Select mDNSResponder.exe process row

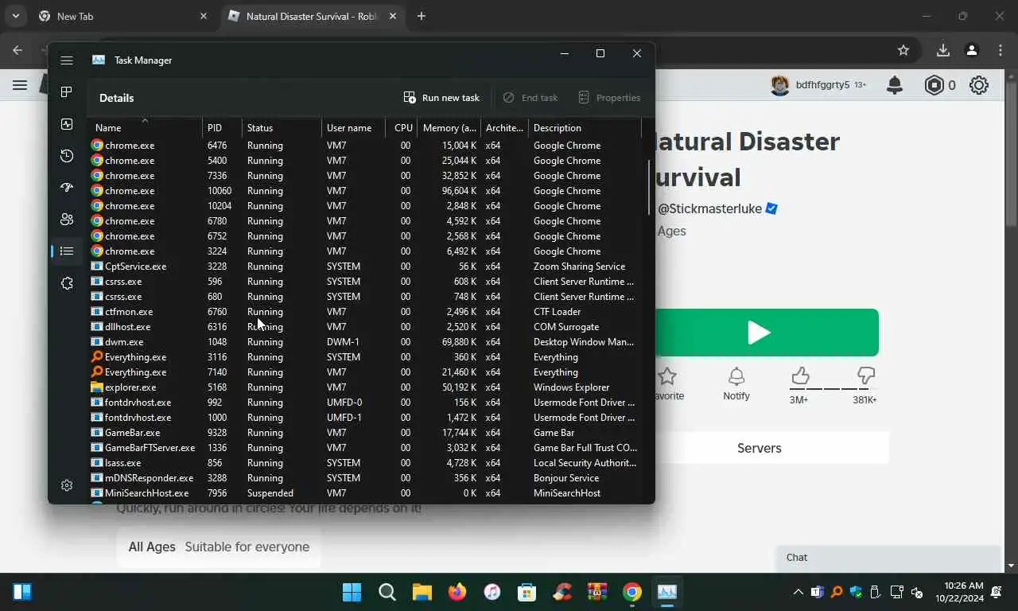(x=365, y=478)
